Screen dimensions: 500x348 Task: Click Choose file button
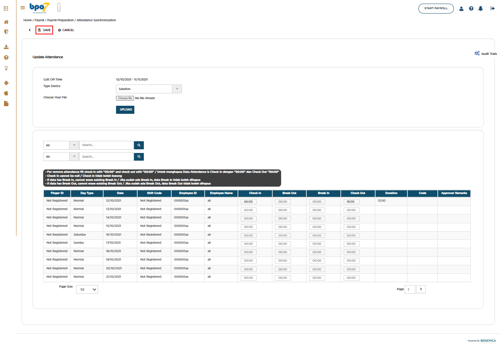[125, 98]
